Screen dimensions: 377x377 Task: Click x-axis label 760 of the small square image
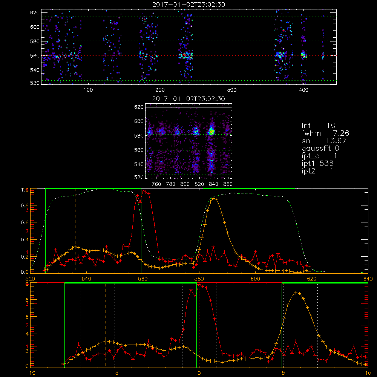(x=156, y=184)
